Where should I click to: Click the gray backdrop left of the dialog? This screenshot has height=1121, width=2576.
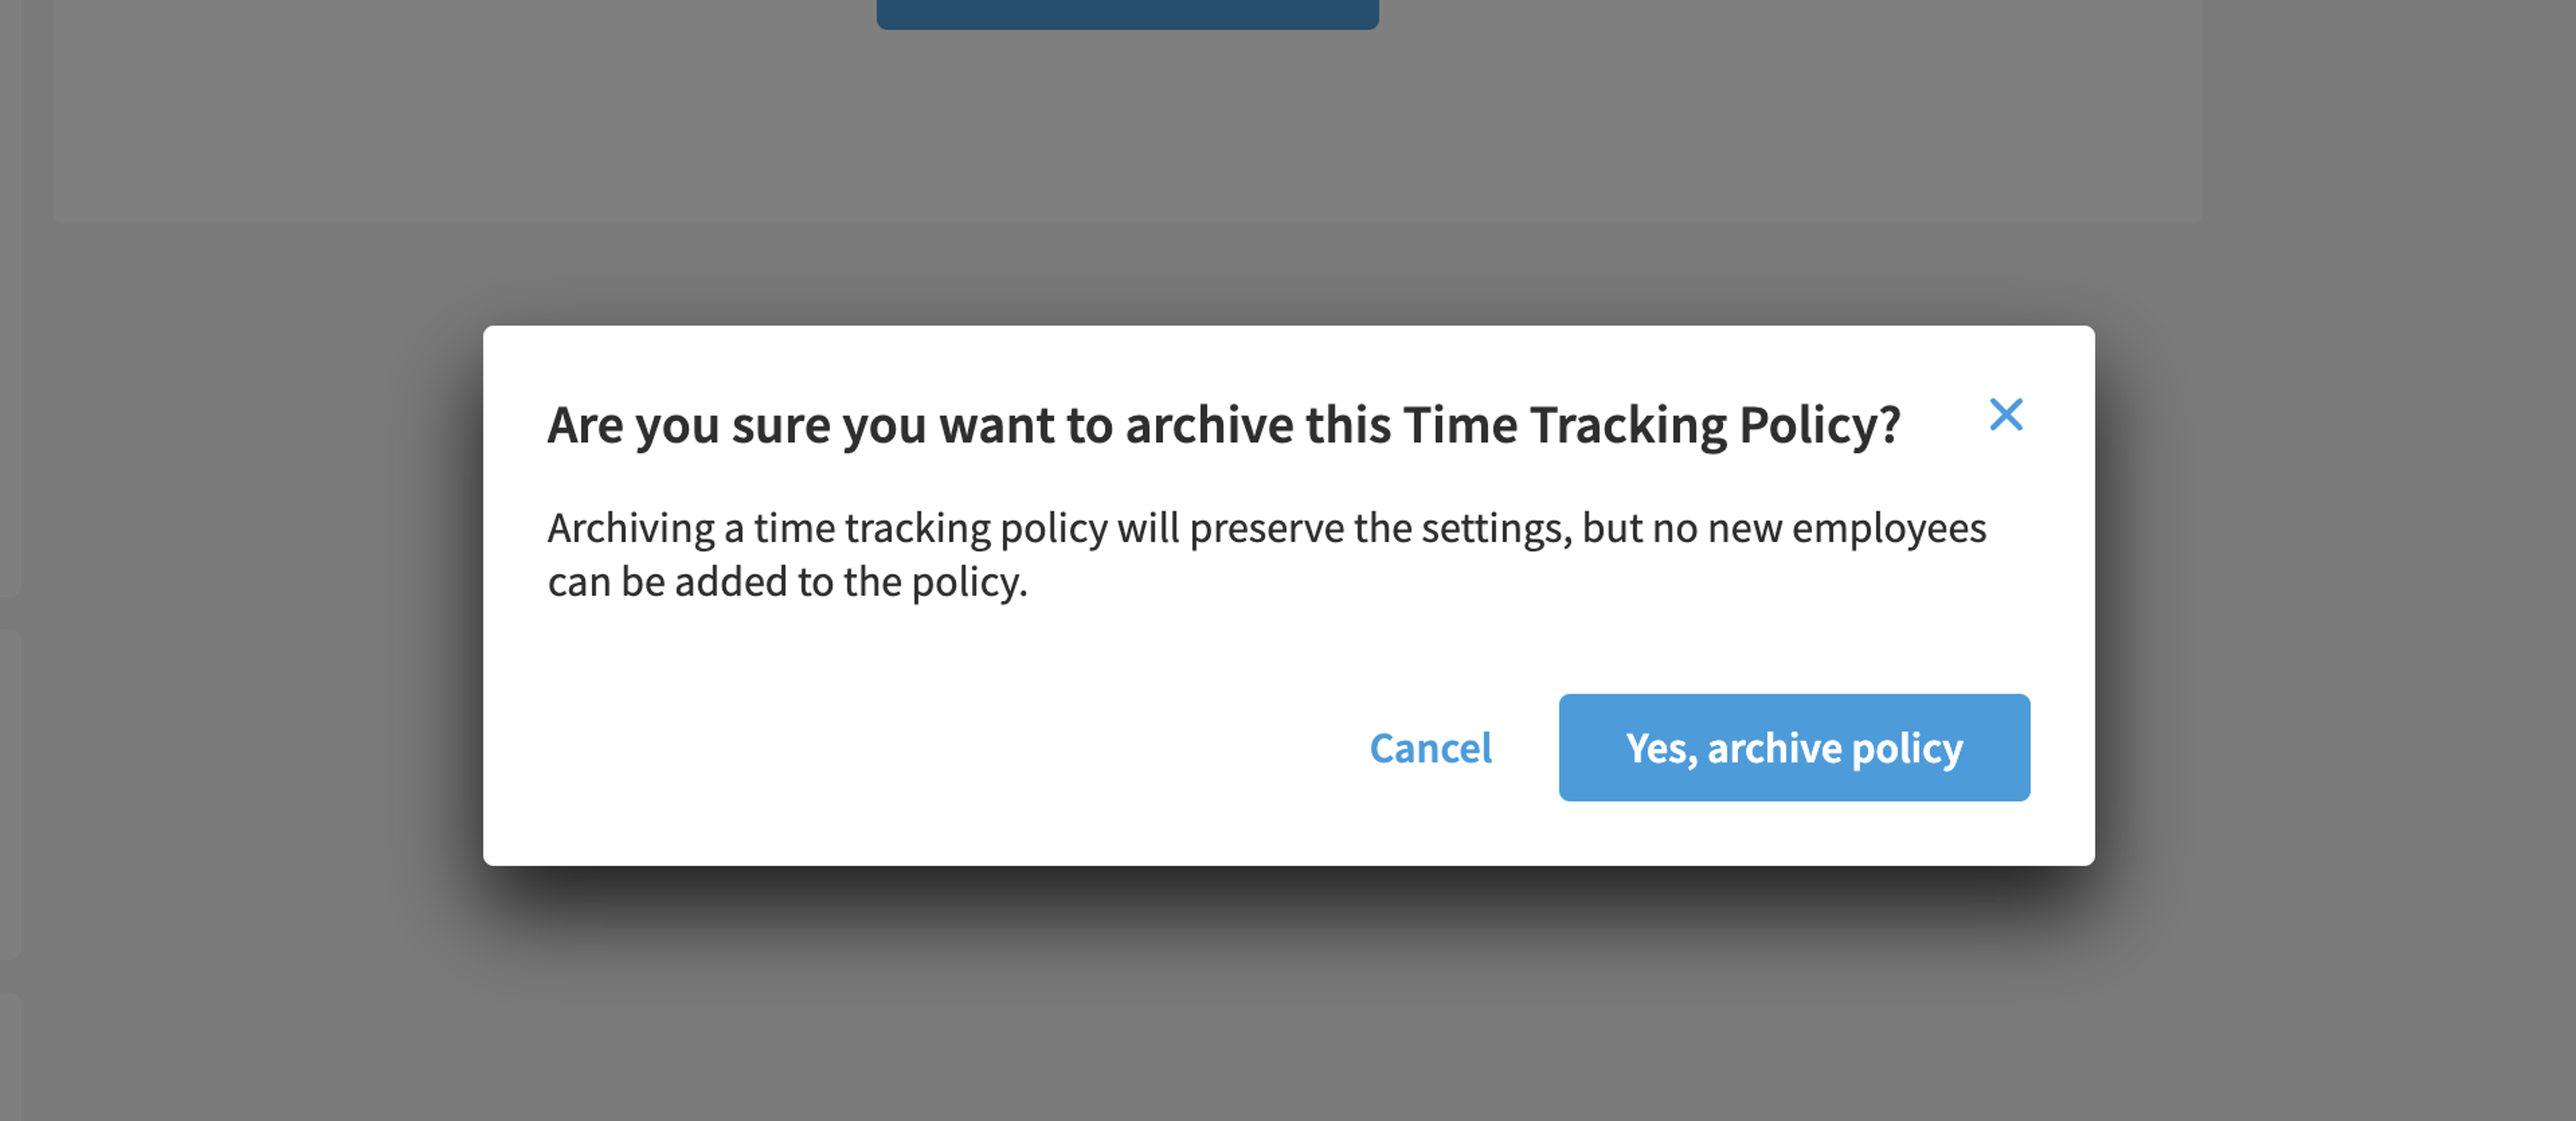point(250,601)
